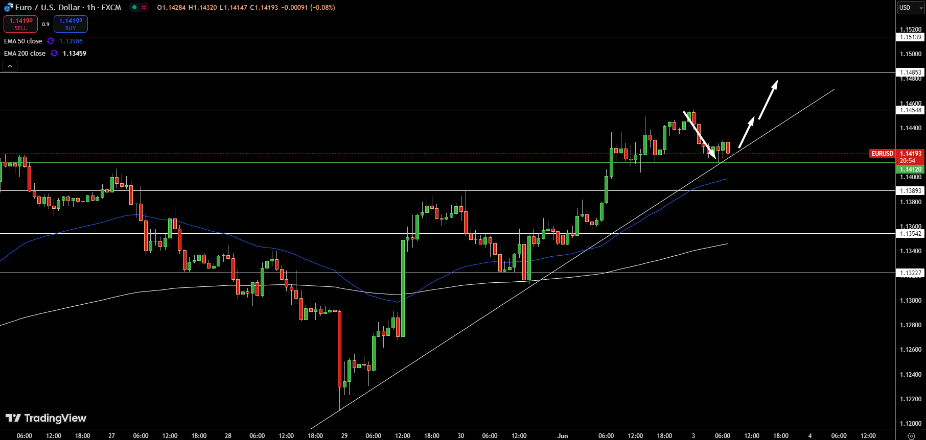Click the 1.14548 horizontal line price label
Viewport: 926px width, 440px height.
(911, 110)
